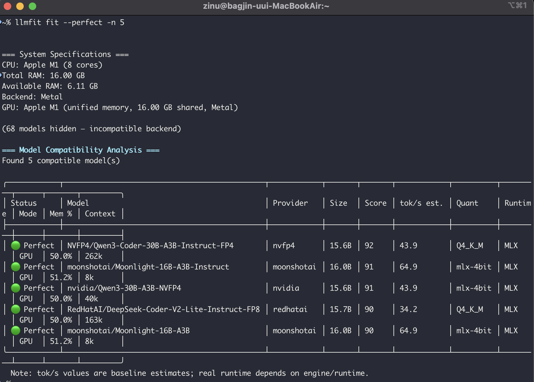Click the green status dot for Moonlight-16B-A3B-Instruct row

pyautogui.click(x=16, y=267)
